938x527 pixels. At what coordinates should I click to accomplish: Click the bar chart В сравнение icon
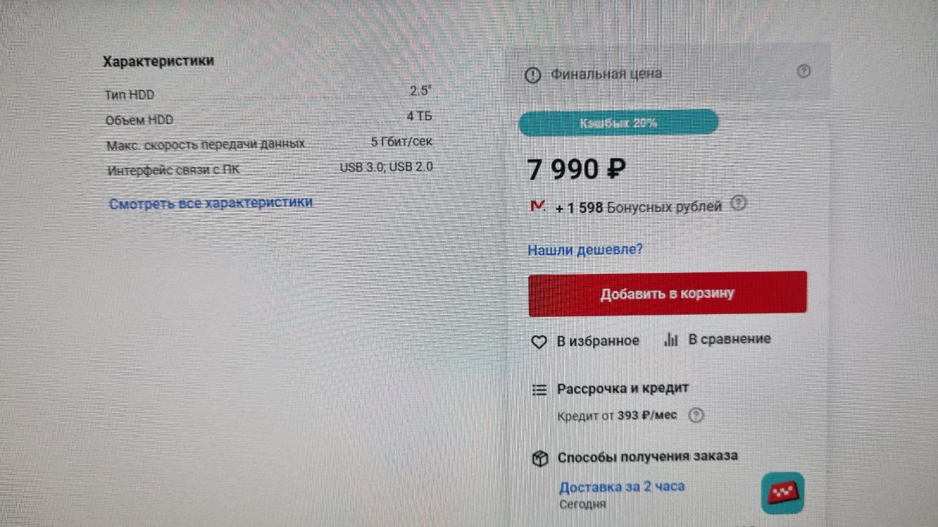[671, 340]
